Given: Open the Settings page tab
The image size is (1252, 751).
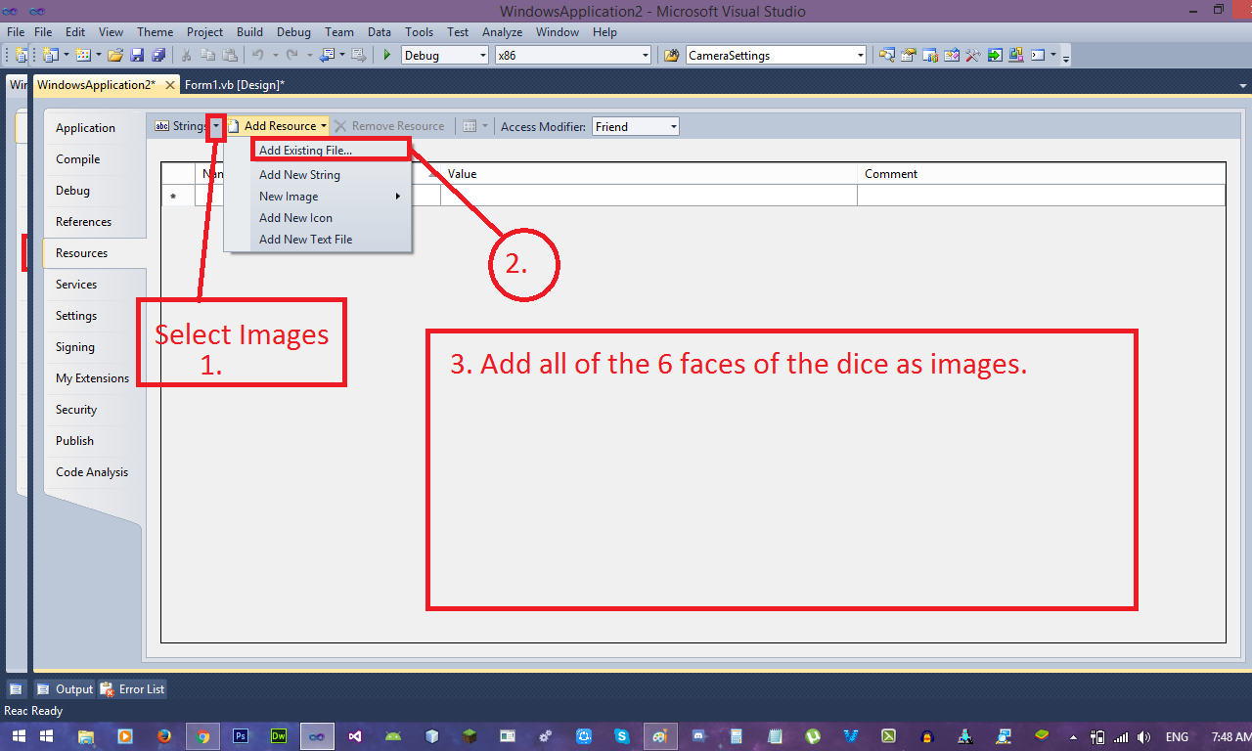Looking at the screenshot, I should point(76,316).
